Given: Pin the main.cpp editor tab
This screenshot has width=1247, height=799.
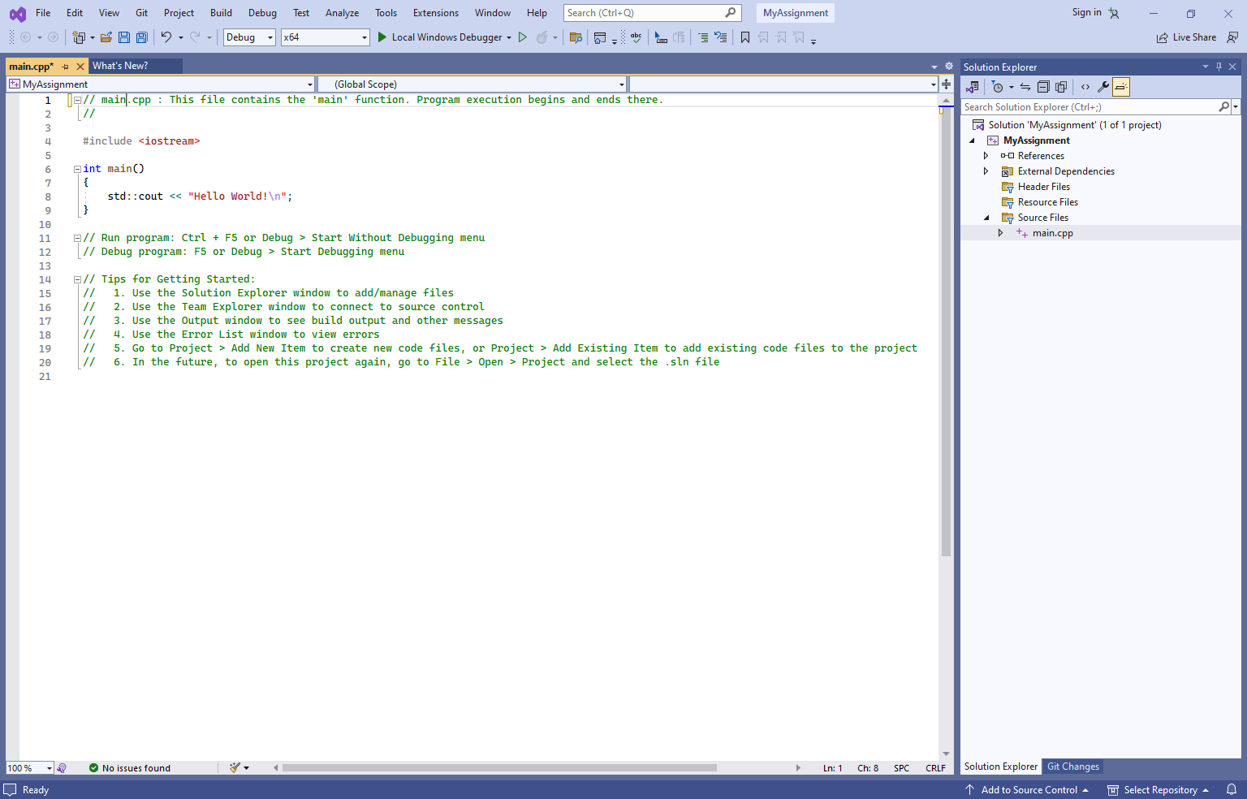Looking at the screenshot, I should (65, 66).
